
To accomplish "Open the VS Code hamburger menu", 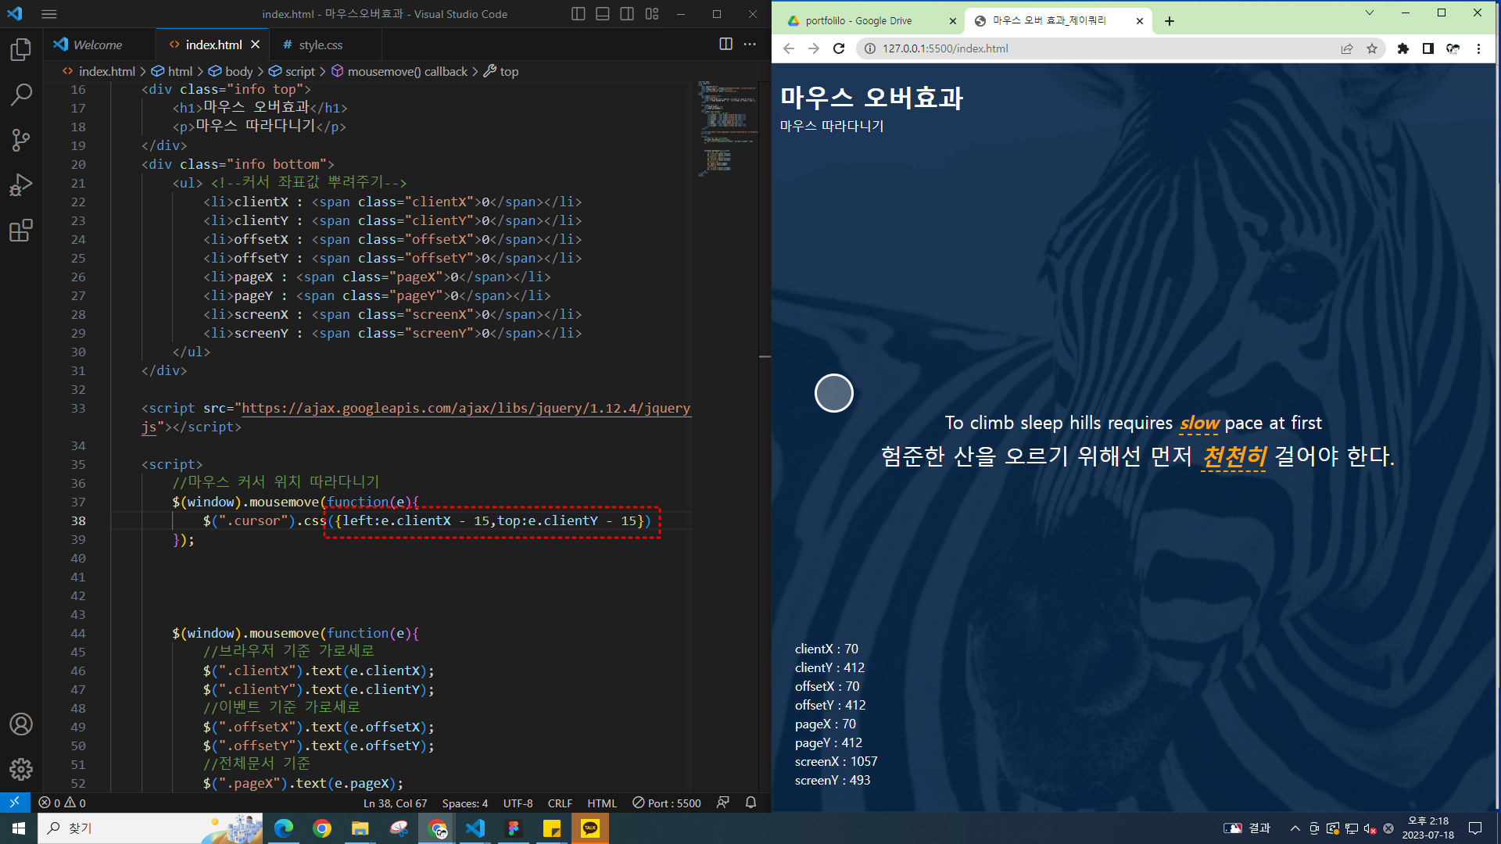I will [49, 14].
